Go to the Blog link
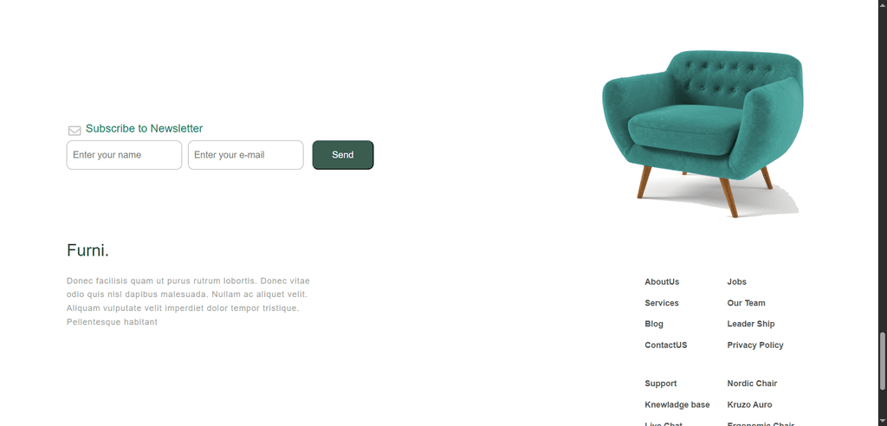This screenshot has width=887, height=426. [x=654, y=324]
